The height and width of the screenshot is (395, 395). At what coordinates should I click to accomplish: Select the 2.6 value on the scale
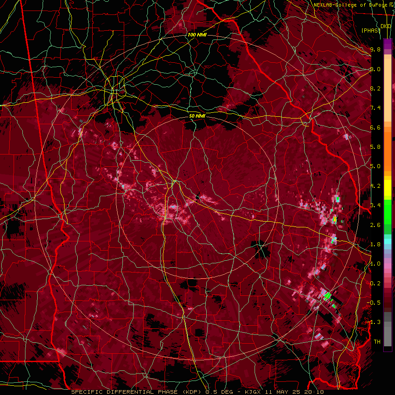pyautogui.click(x=375, y=225)
